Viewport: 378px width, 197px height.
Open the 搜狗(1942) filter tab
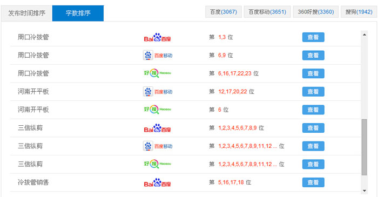click(x=359, y=12)
